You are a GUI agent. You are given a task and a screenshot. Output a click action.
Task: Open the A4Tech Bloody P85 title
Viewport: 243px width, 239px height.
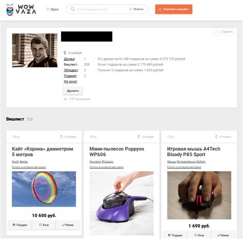[194, 152]
